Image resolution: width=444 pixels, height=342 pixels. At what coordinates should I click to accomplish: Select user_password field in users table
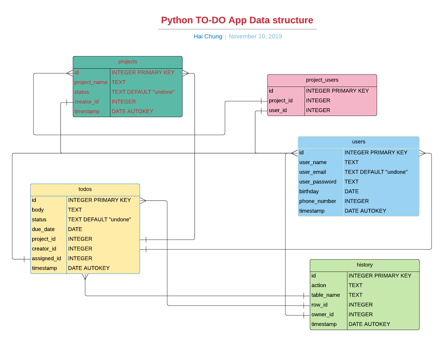point(318,182)
